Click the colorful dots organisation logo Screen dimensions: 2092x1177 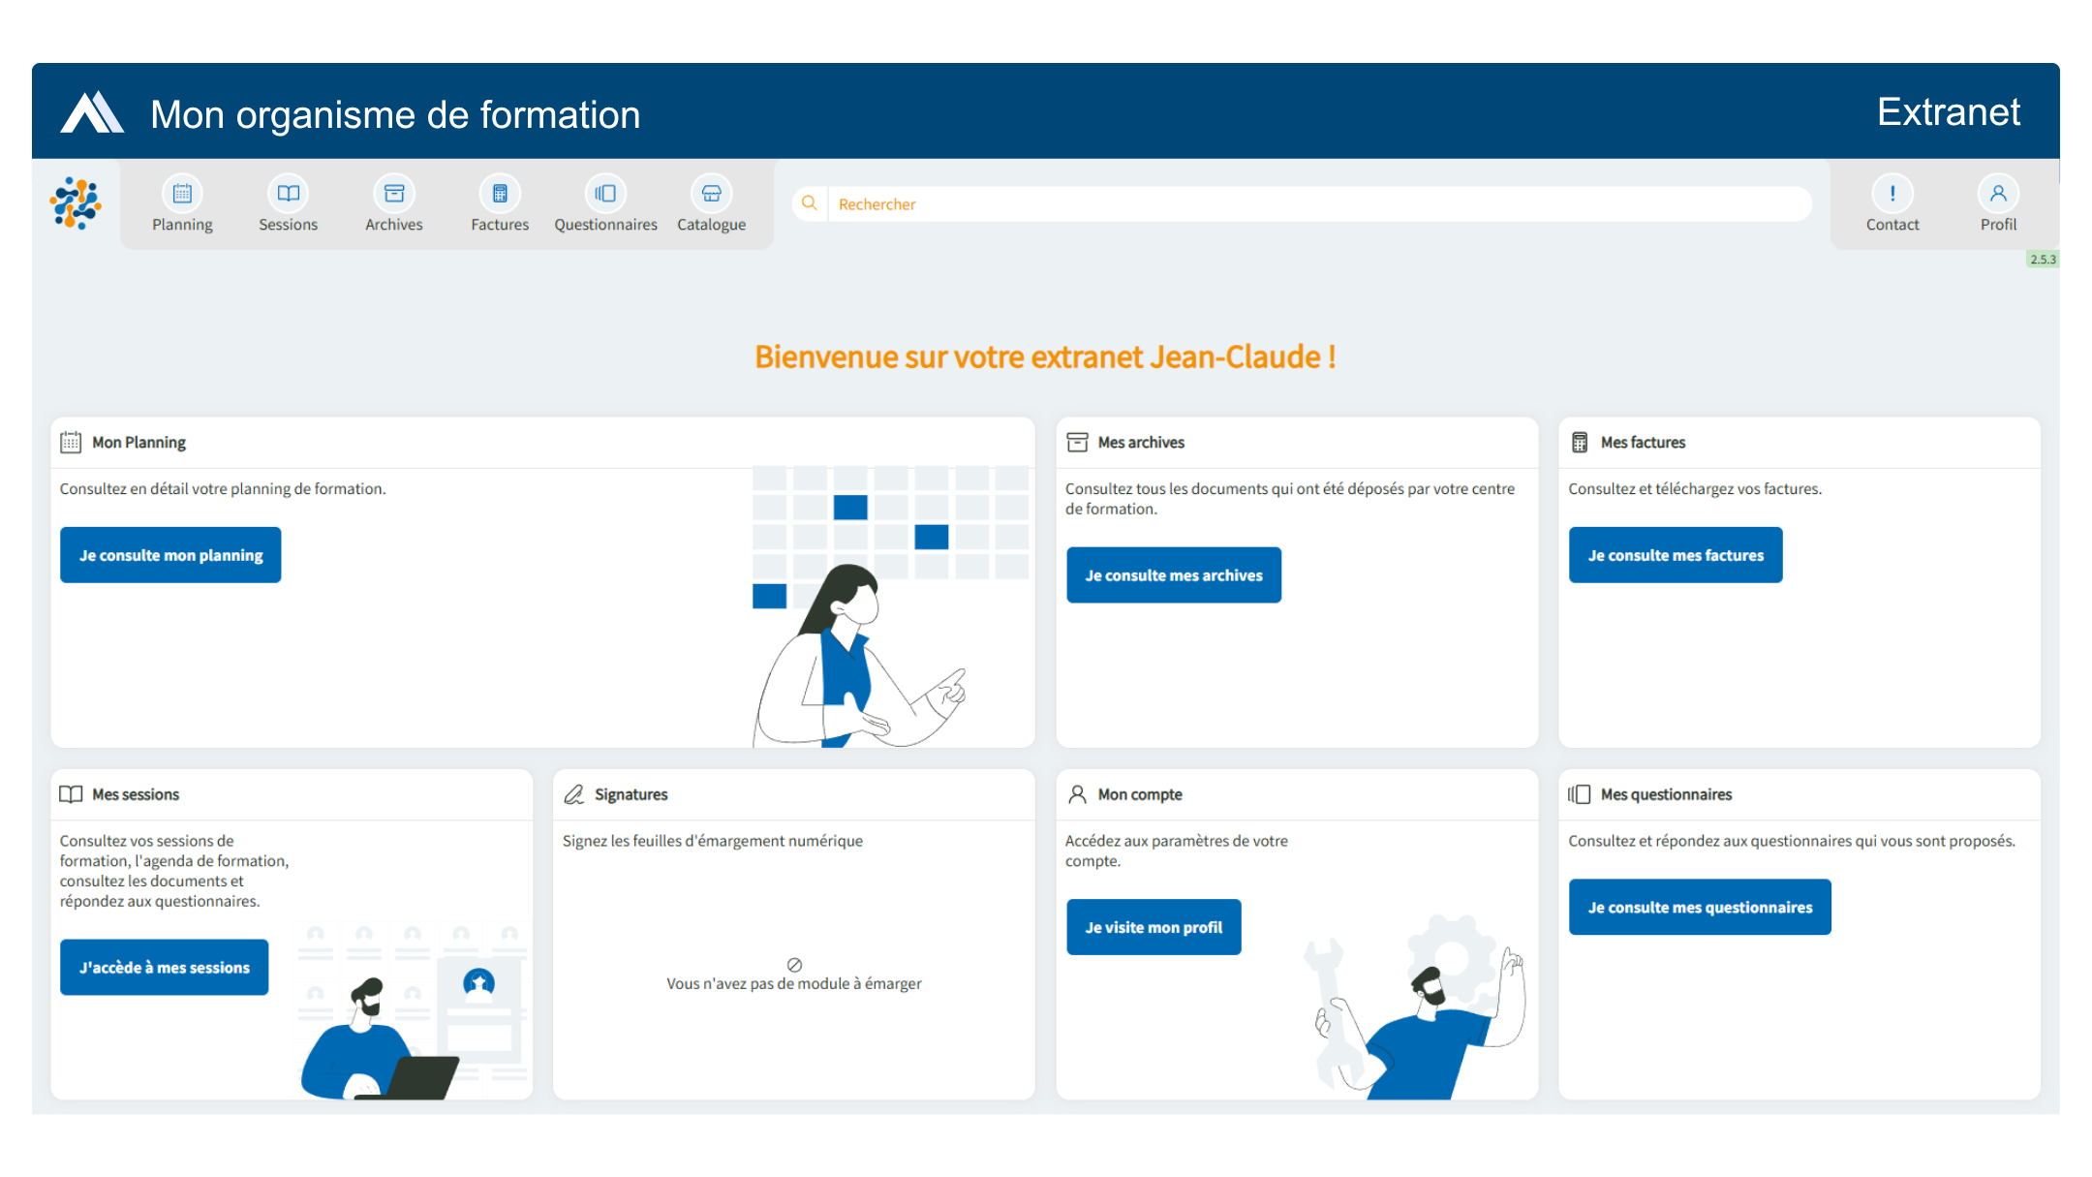click(x=76, y=203)
